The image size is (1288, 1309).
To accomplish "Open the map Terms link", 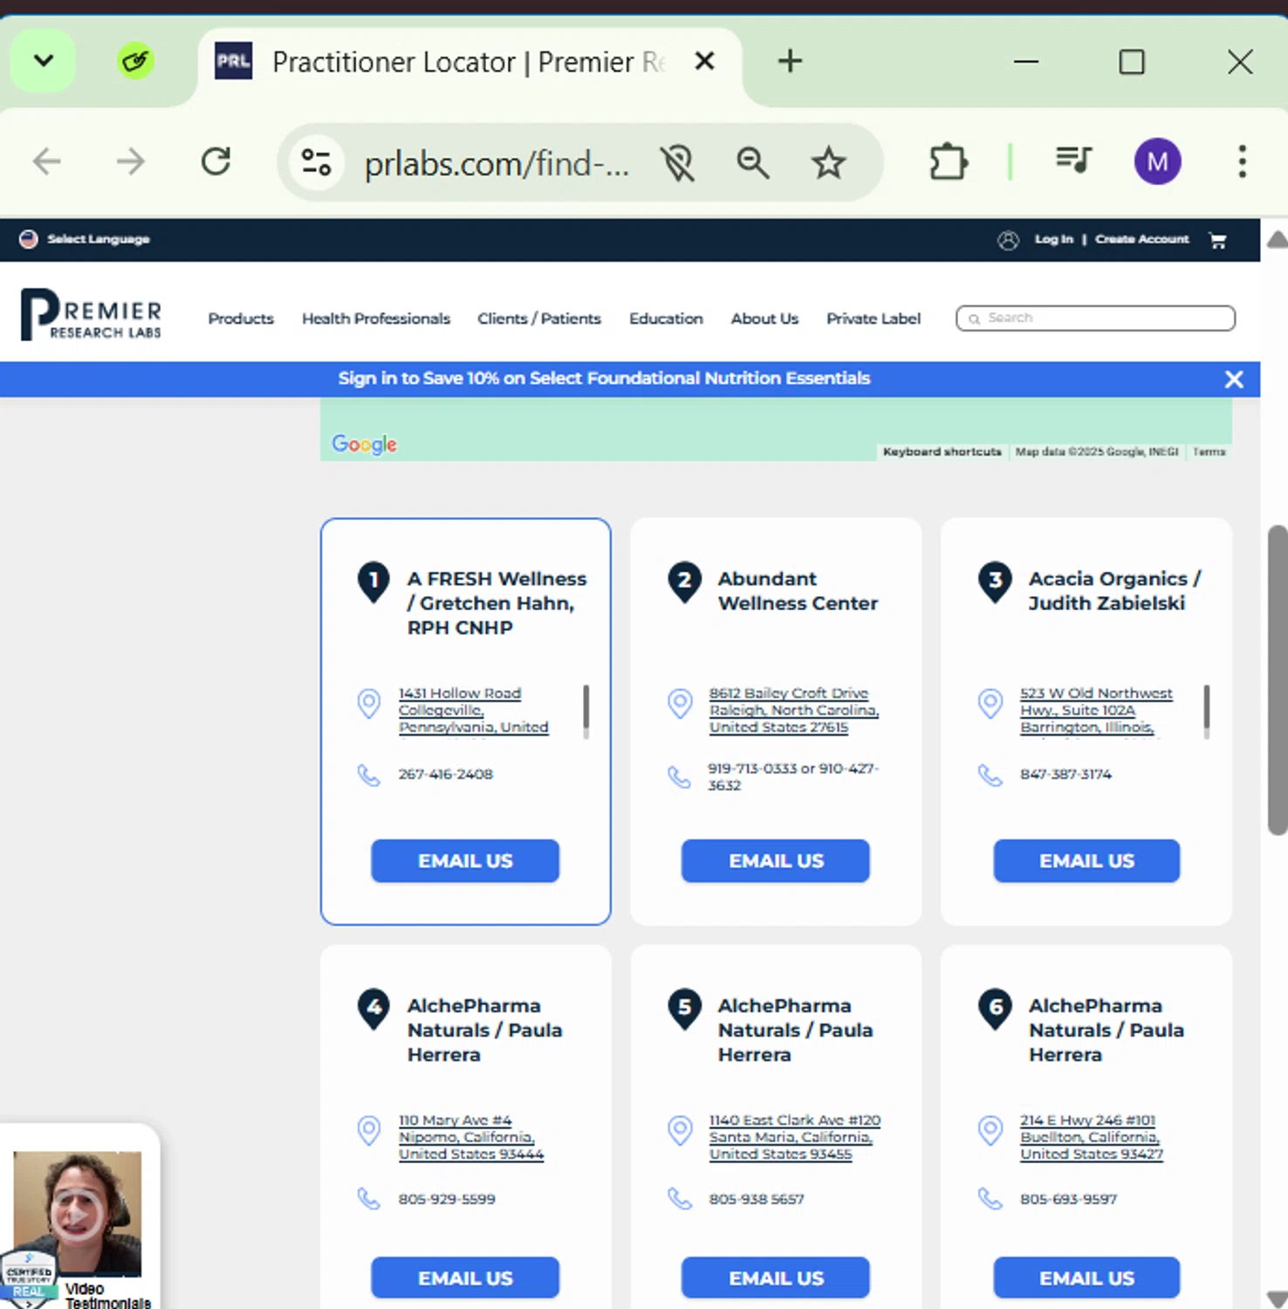I will 1209,451.
